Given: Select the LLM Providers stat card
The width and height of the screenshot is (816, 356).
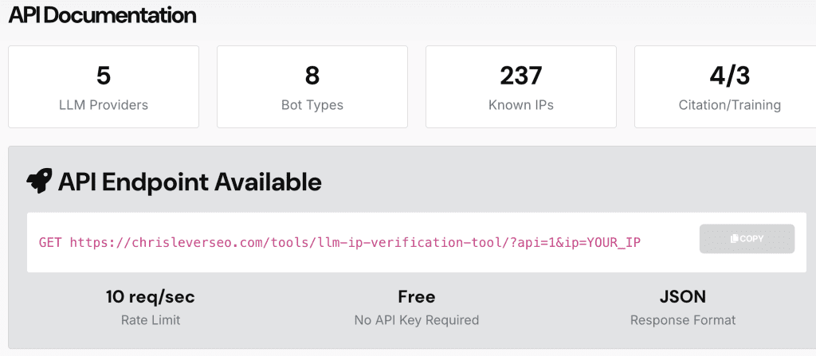Looking at the screenshot, I should point(104,87).
